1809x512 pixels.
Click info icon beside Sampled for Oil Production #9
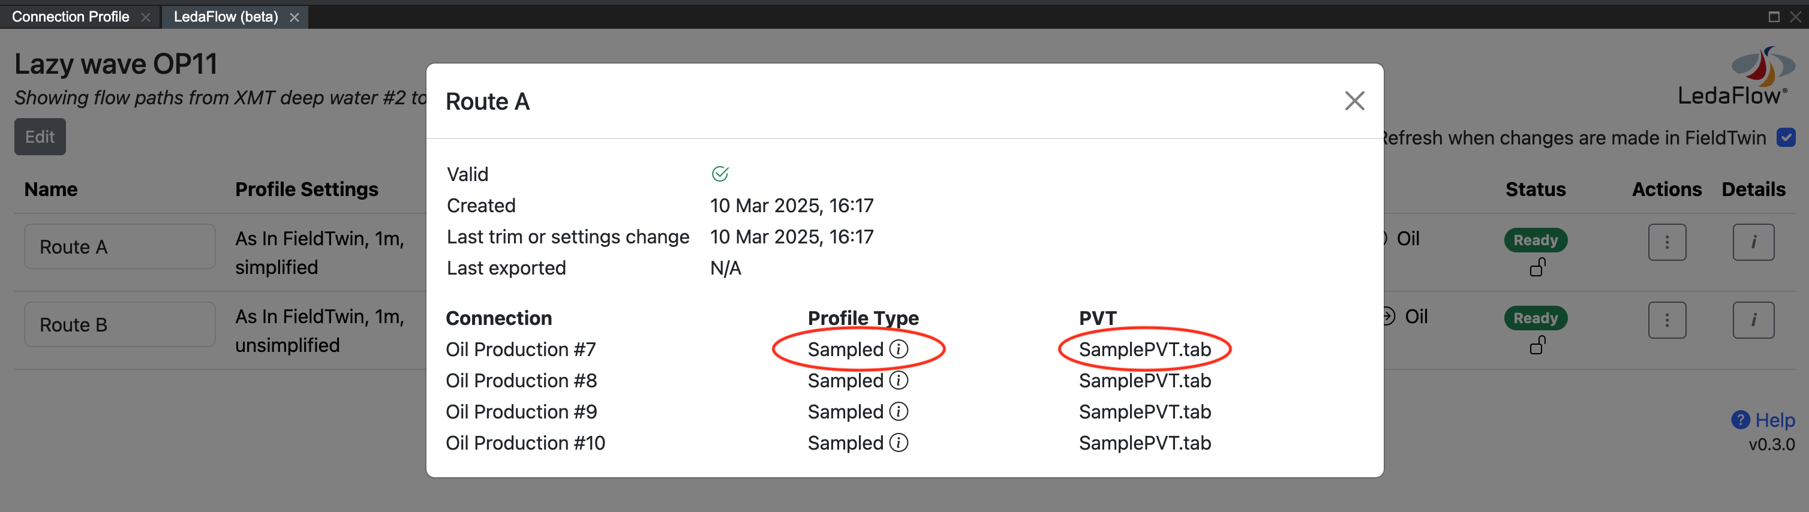point(898,411)
